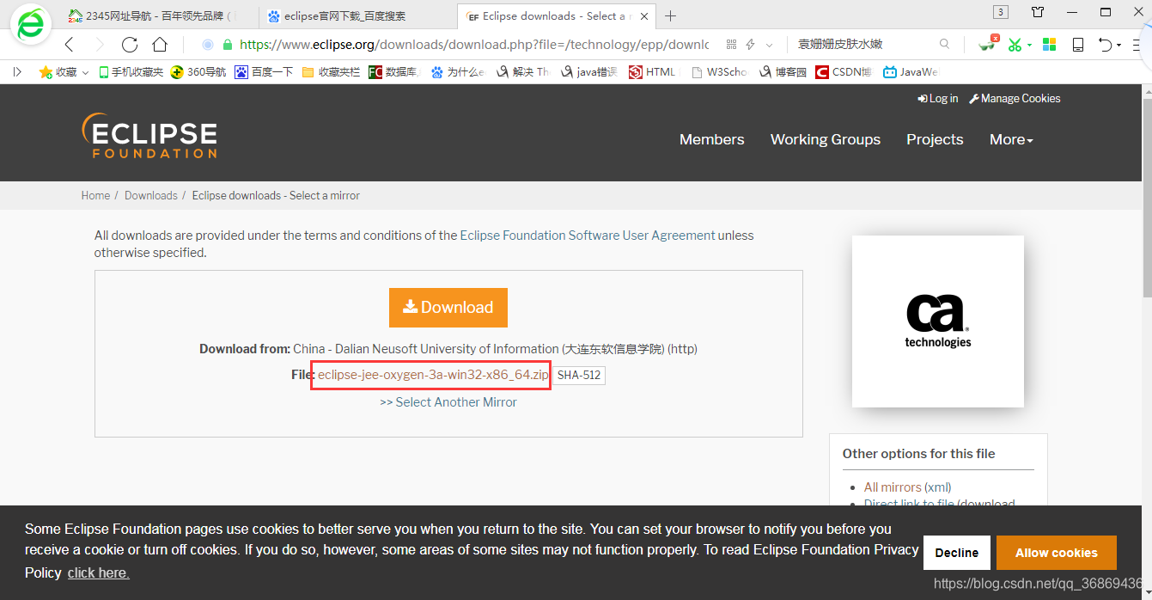Click the SHA-512 checksum button

tap(579, 375)
